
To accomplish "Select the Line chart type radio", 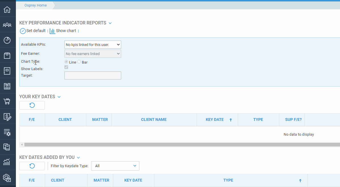I will tap(66, 62).
